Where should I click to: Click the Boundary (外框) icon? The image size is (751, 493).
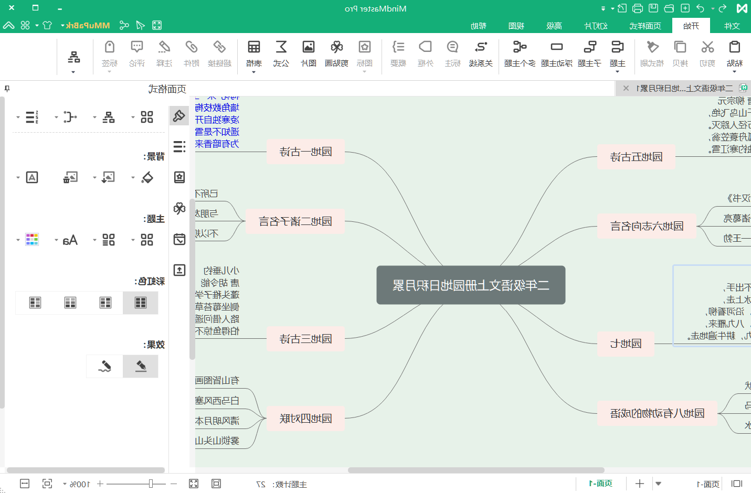(x=425, y=47)
